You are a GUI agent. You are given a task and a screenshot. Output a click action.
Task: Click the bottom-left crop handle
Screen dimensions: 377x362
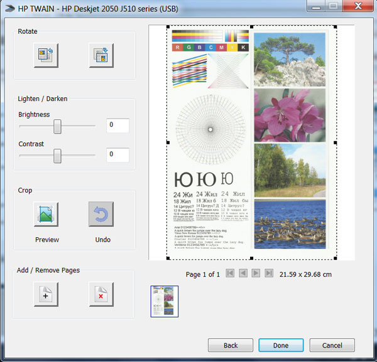[x=168, y=258]
